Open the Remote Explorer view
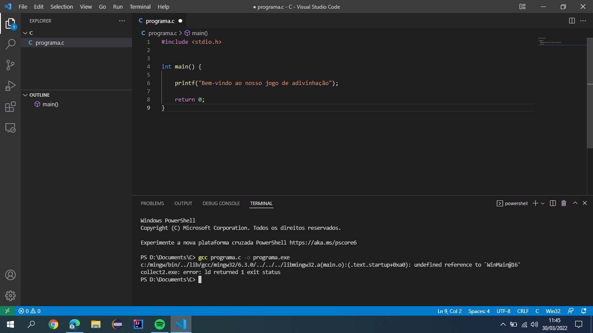Image resolution: width=593 pixels, height=333 pixels. tap(10, 127)
